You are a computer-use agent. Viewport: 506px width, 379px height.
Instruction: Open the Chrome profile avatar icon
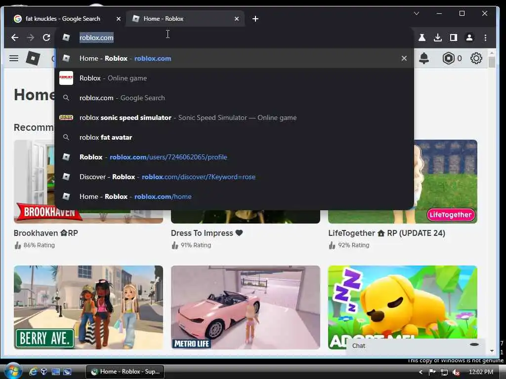click(469, 38)
